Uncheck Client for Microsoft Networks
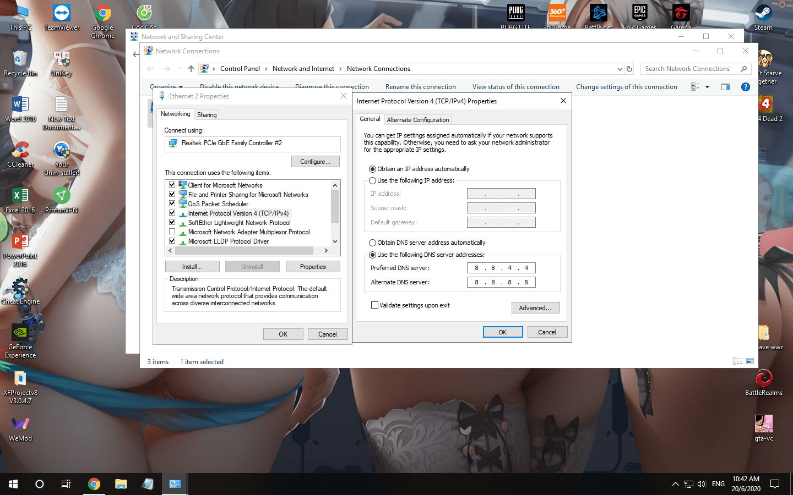This screenshot has width=793, height=495. (172, 185)
